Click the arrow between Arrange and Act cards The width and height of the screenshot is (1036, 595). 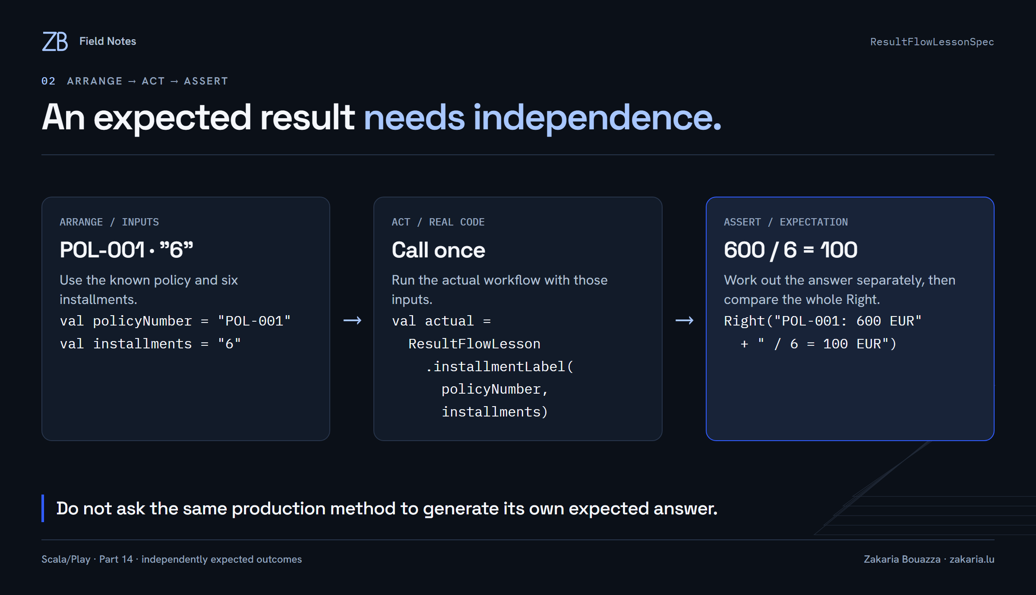(x=352, y=320)
